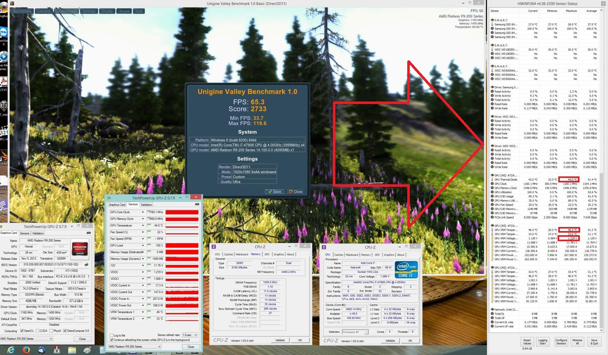The width and height of the screenshot is (608, 355).
Task: Click the S.M.A.R.T. Samsung SSD group icon in HWiNFO
Action: [x=492, y=20]
